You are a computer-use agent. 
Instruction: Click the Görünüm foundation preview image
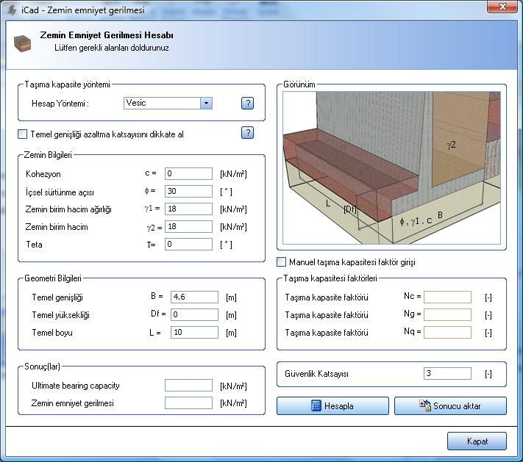click(391, 167)
